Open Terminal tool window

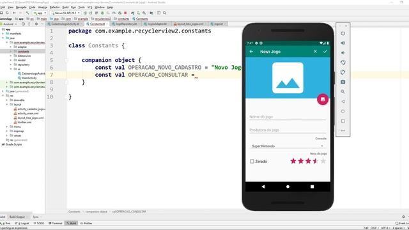tap(56, 223)
